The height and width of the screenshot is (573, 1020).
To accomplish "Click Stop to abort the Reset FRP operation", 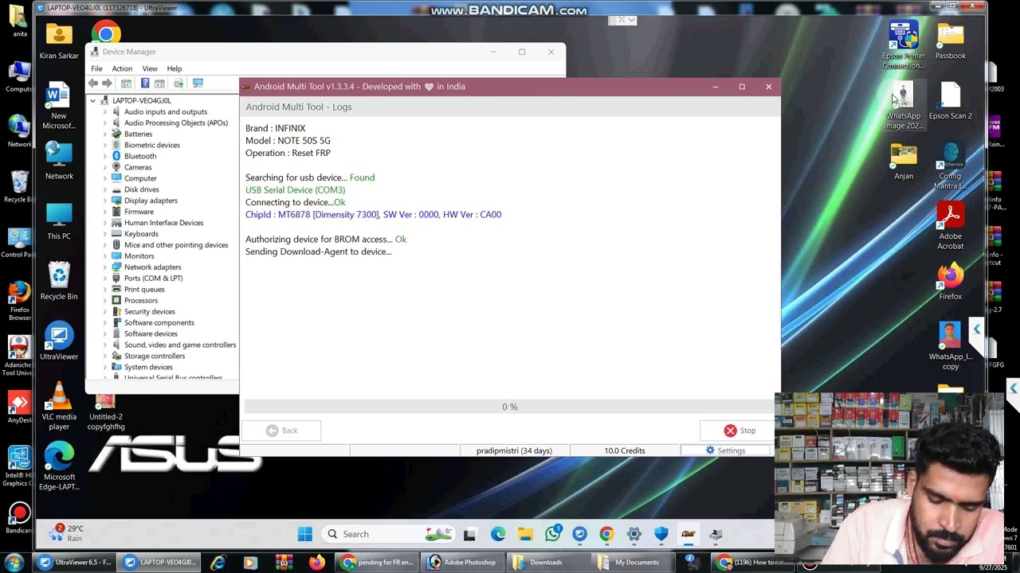I will 738,431.
